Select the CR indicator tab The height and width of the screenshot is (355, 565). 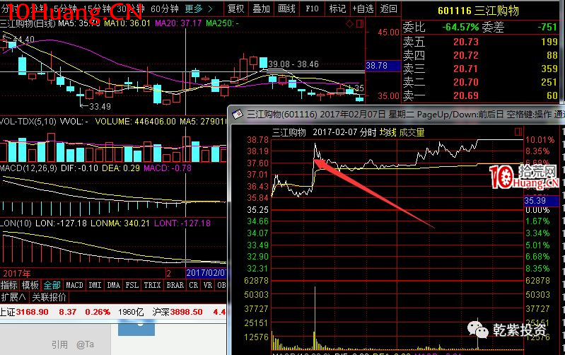tap(194, 285)
